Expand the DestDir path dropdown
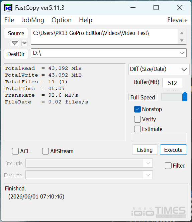The height and width of the screenshot is (222, 192). click(182, 53)
